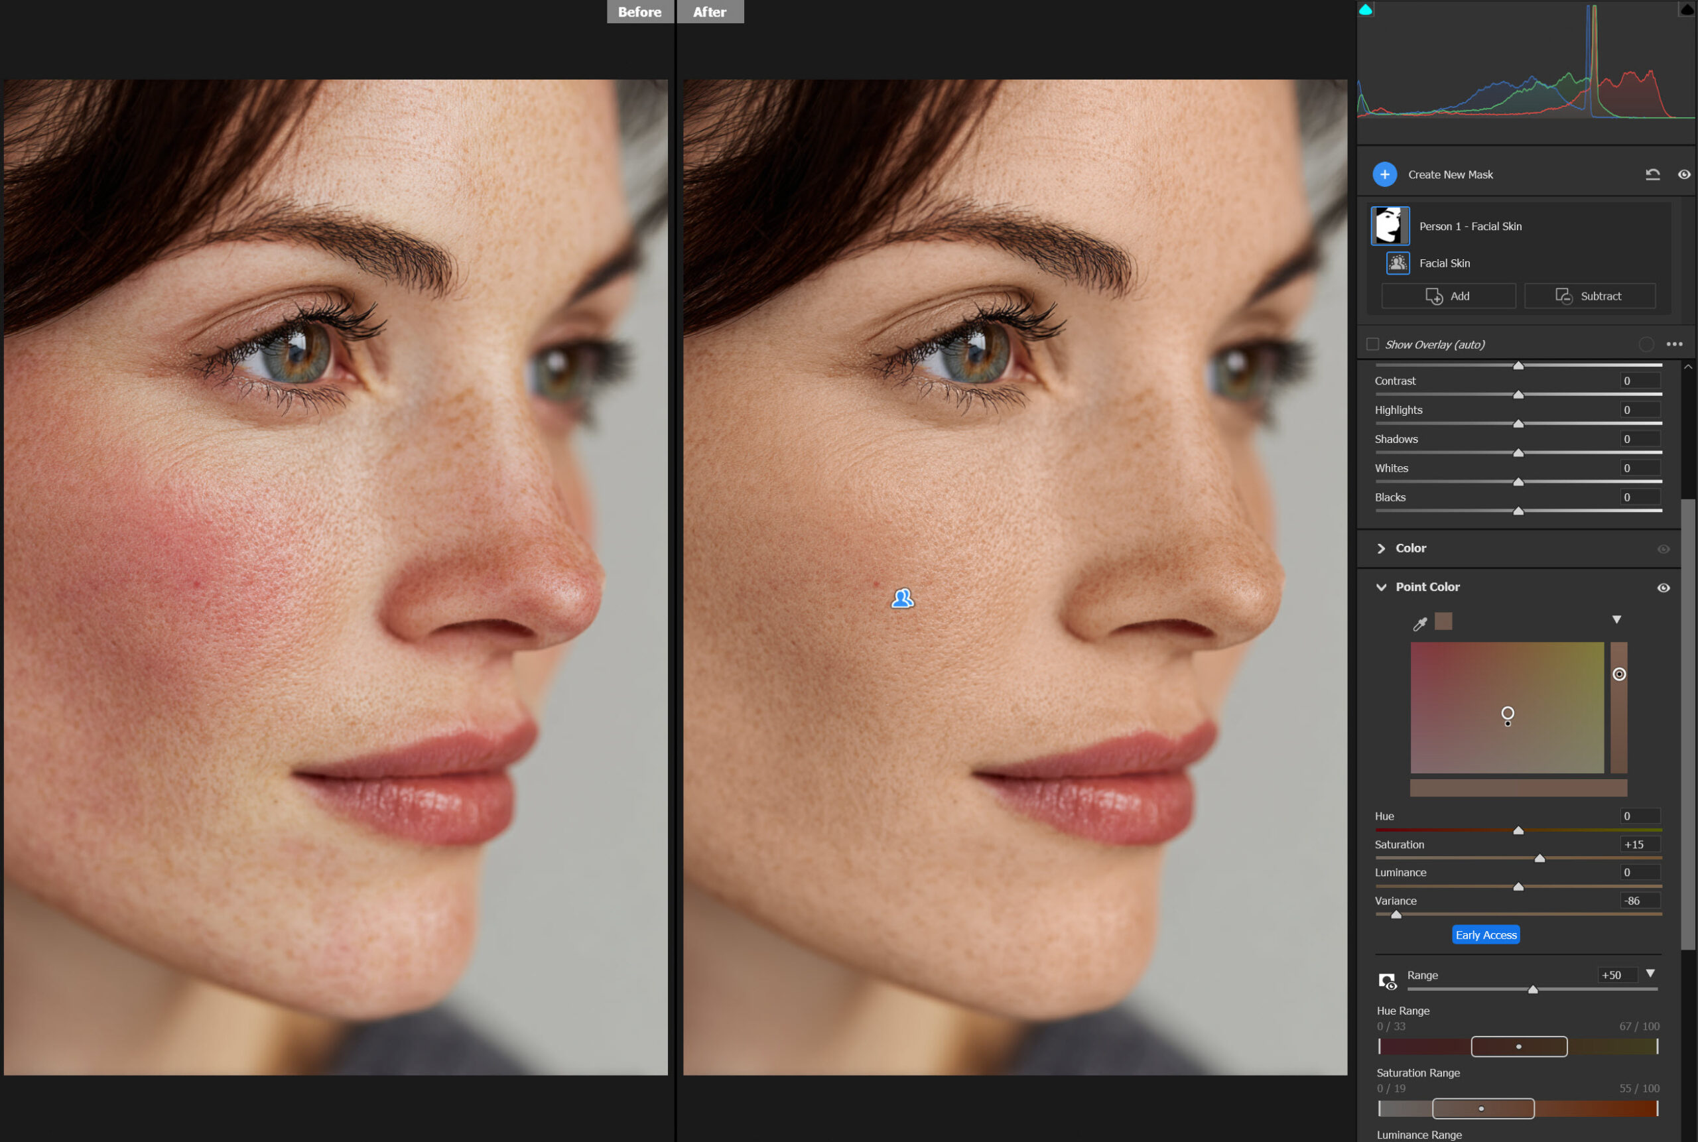
Task: Toggle the Point Color eye visibility
Action: 1663,587
